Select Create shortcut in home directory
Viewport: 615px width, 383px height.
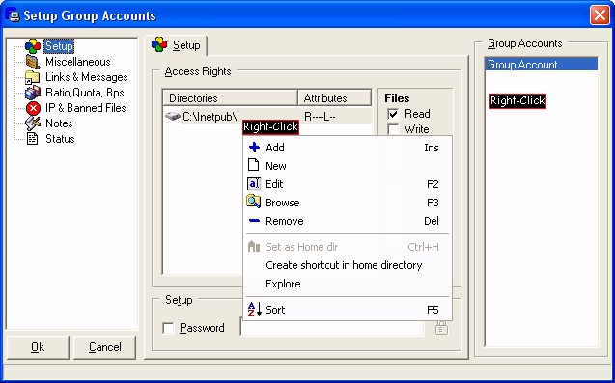(348, 265)
